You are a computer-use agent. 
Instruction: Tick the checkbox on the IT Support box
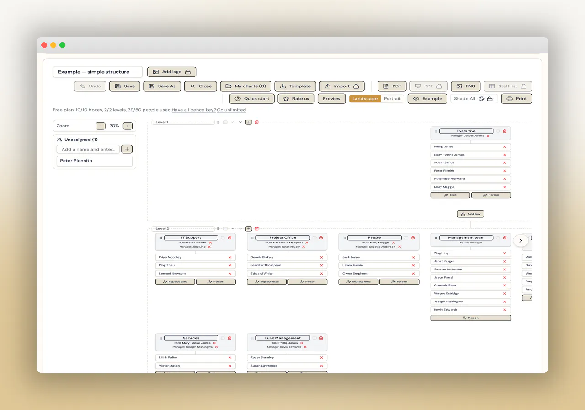coord(223,237)
